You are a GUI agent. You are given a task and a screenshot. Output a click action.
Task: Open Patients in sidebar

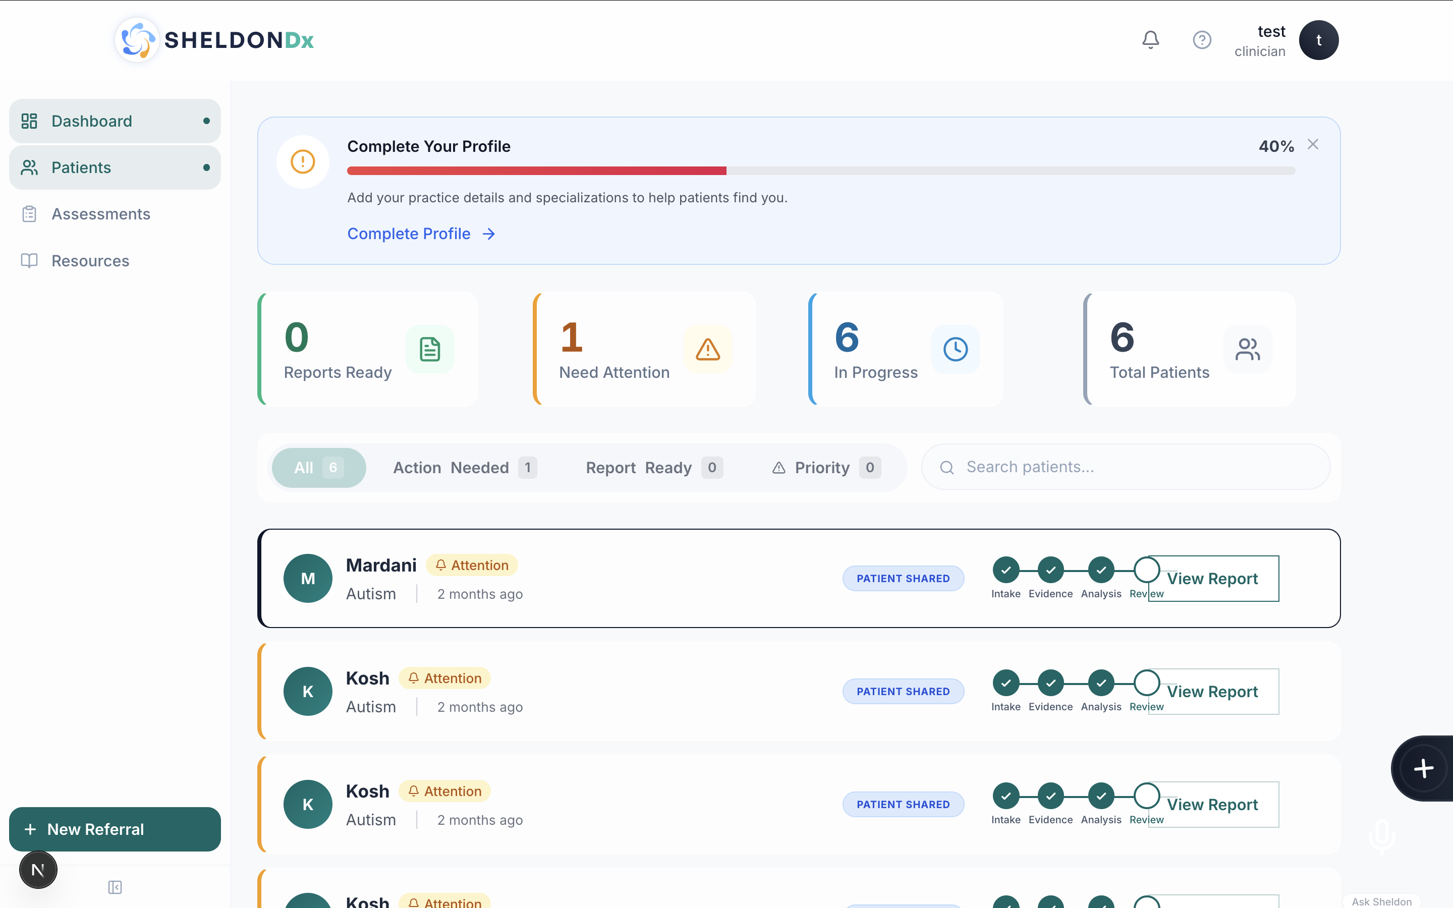pyautogui.click(x=115, y=167)
